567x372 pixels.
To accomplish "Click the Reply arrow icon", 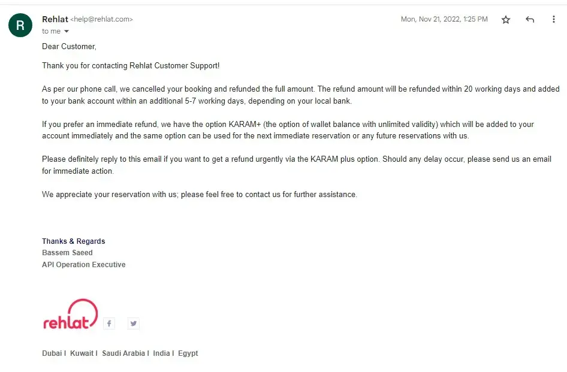I will click(x=530, y=20).
